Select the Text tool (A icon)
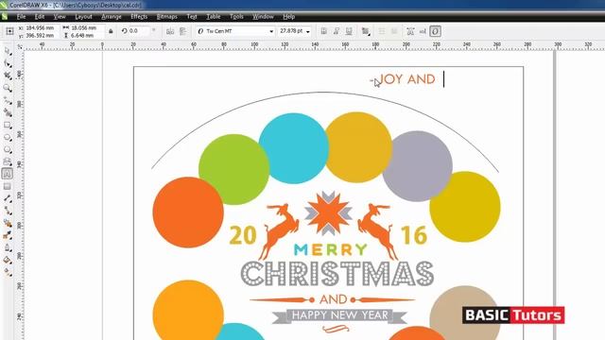This screenshot has height=340, width=605. (x=8, y=174)
